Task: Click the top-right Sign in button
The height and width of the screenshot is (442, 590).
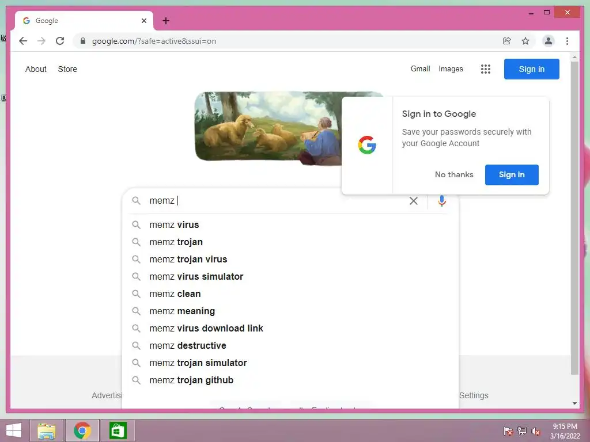Action: click(x=531, y=69)
